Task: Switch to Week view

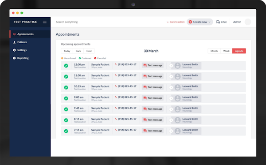Action: coord(226,51)
